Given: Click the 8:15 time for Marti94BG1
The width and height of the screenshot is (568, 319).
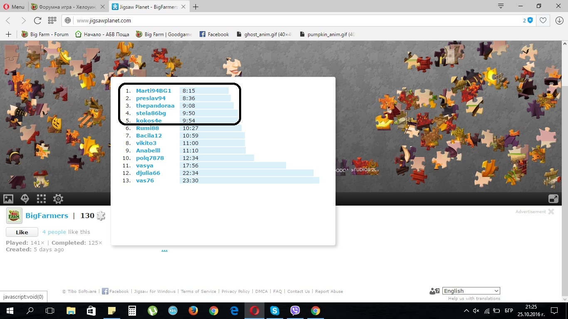Looking at the screenshot, I should point(189,91).
